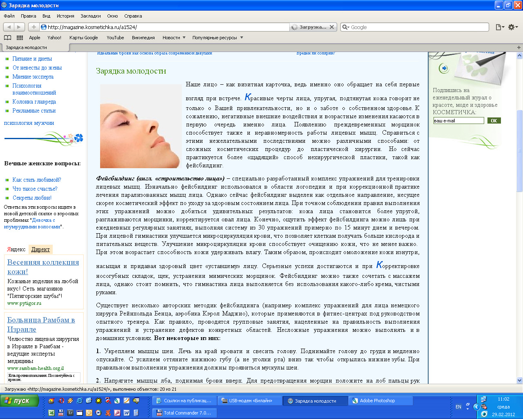Click the ваш e-mail input field
Screen dimensions: 523x419
point(458,121)
